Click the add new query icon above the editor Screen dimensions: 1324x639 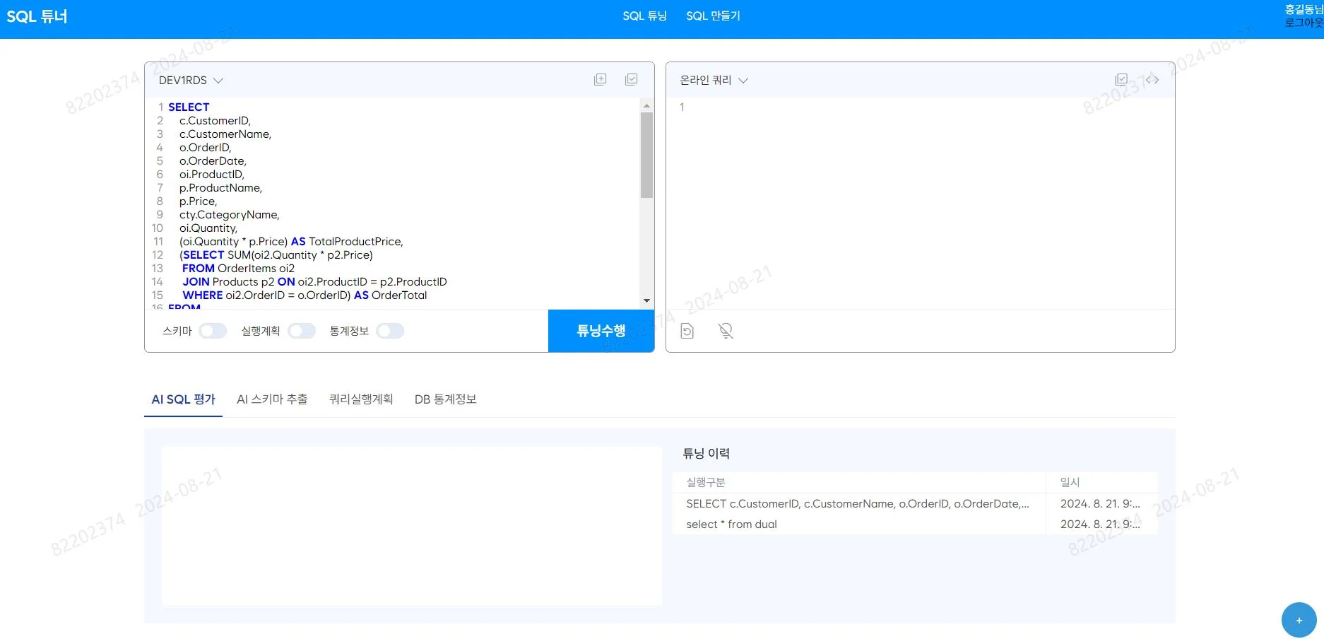[600, 79]
